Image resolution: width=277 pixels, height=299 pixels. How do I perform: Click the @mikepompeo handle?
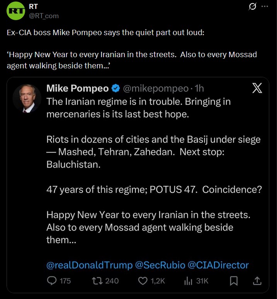155,88
